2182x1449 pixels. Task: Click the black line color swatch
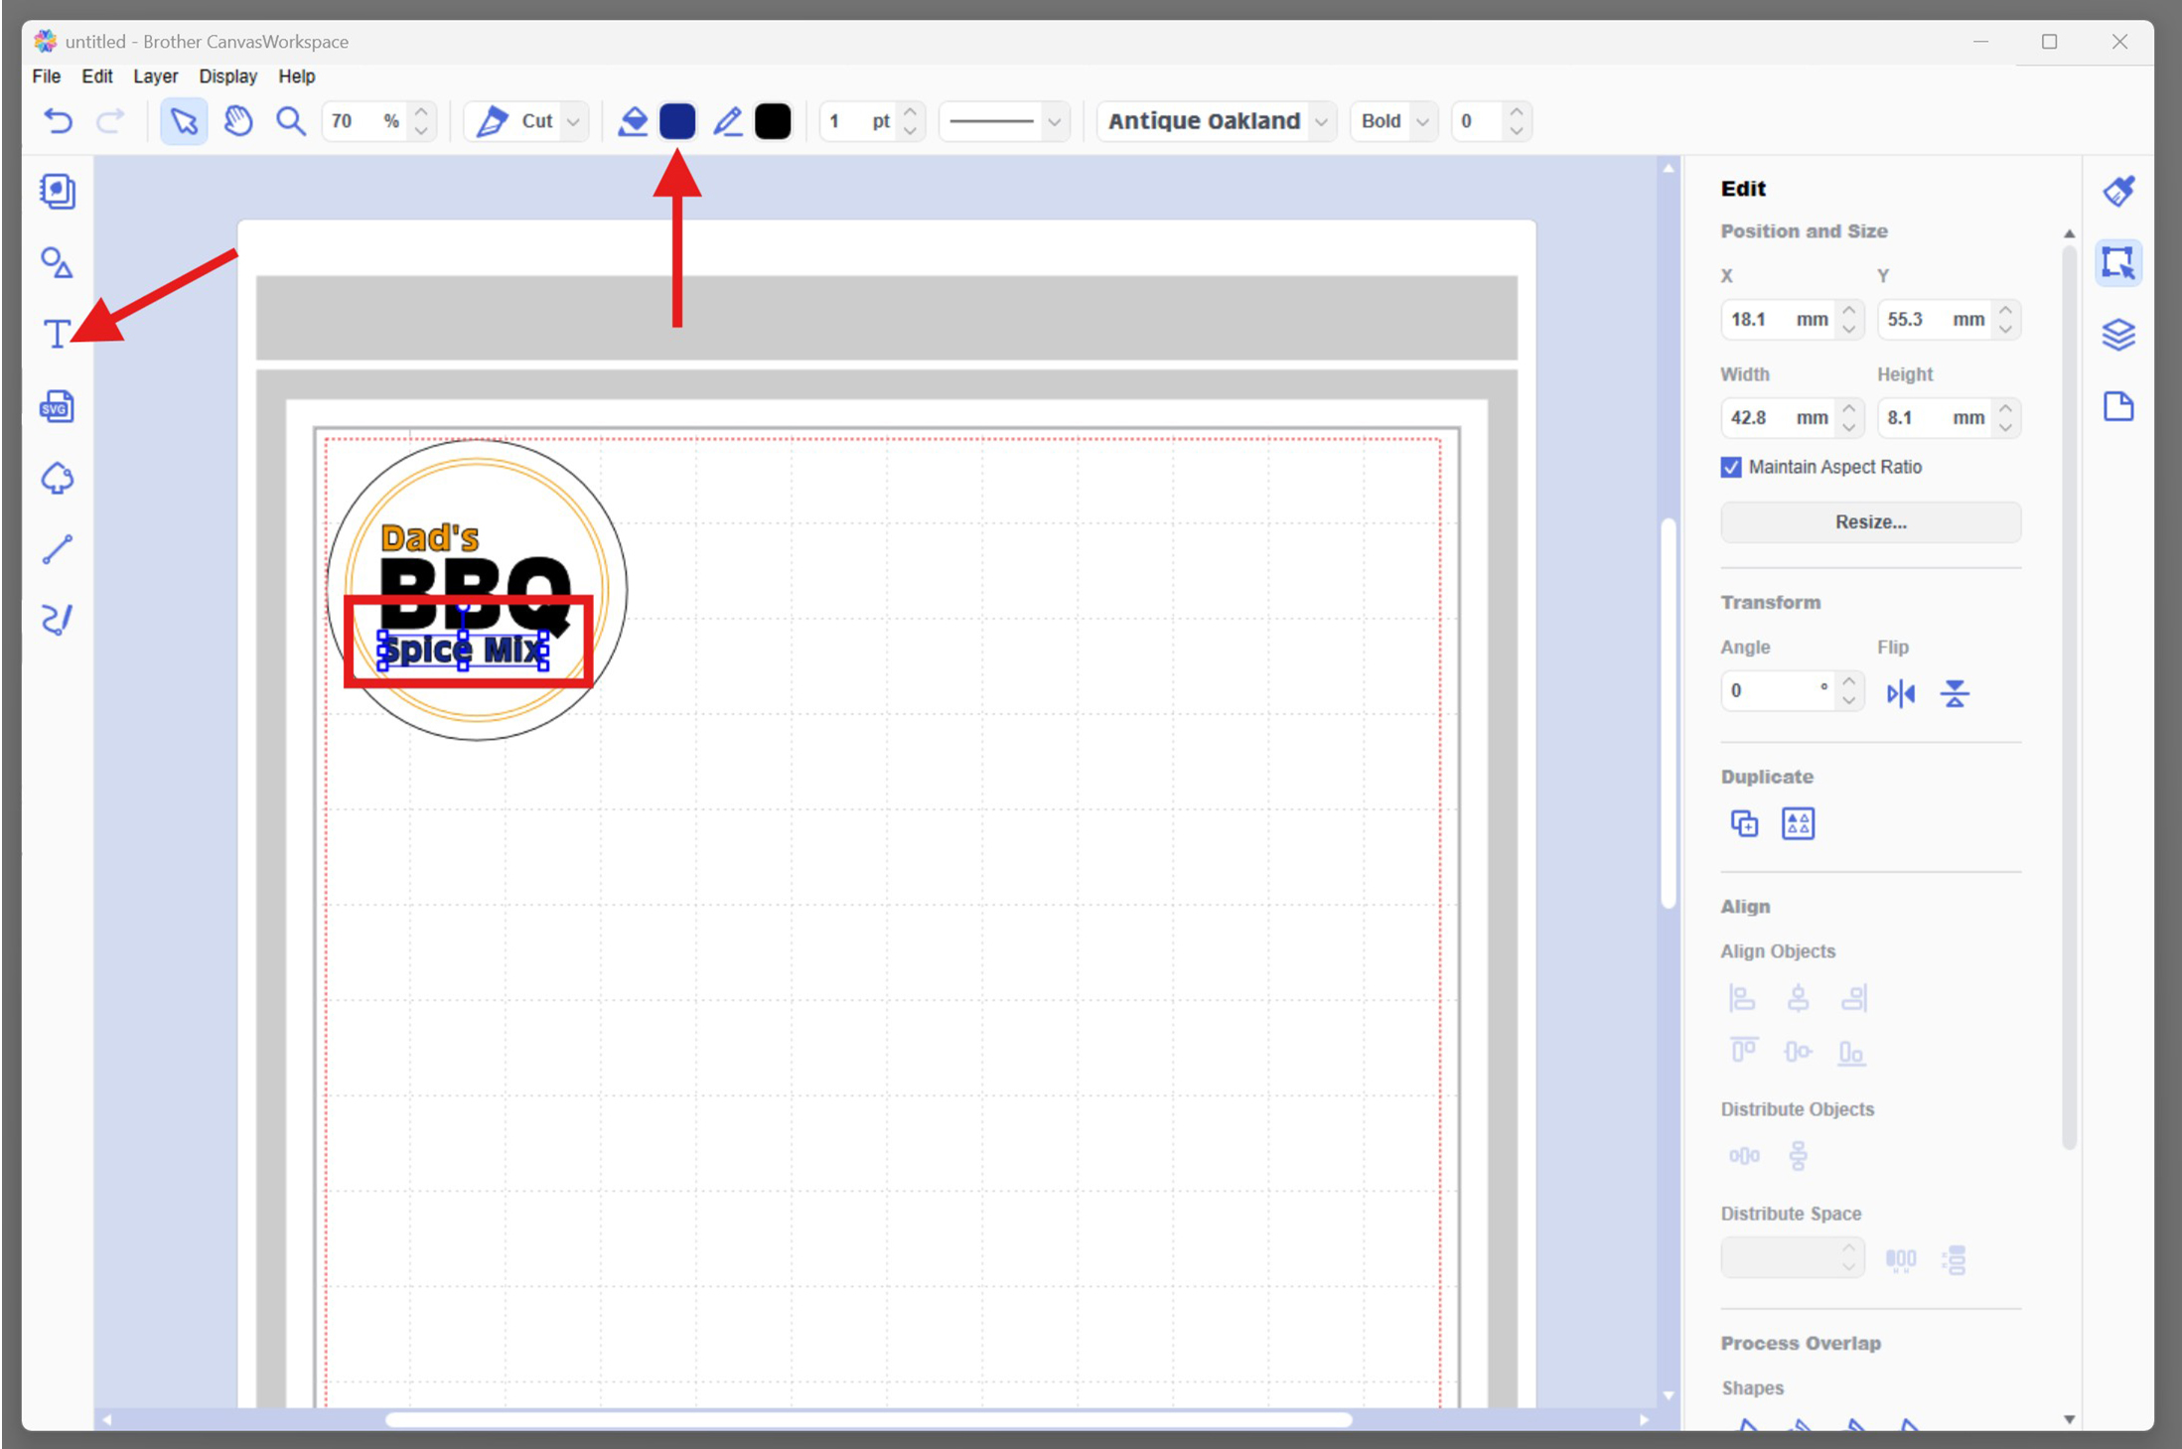pos(773,121)
